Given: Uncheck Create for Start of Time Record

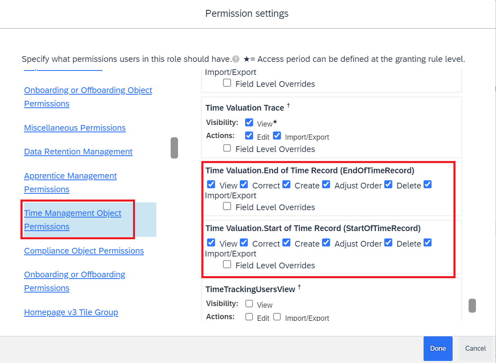Looking at the screenshot, I should point(286,243).
